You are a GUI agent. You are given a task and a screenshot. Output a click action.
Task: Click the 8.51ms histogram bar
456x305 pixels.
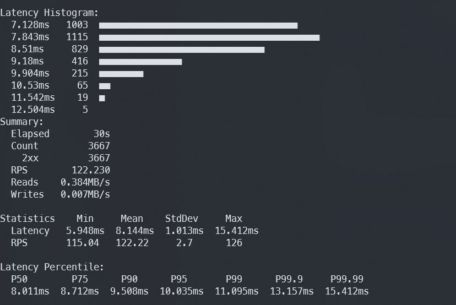(182, 50)
